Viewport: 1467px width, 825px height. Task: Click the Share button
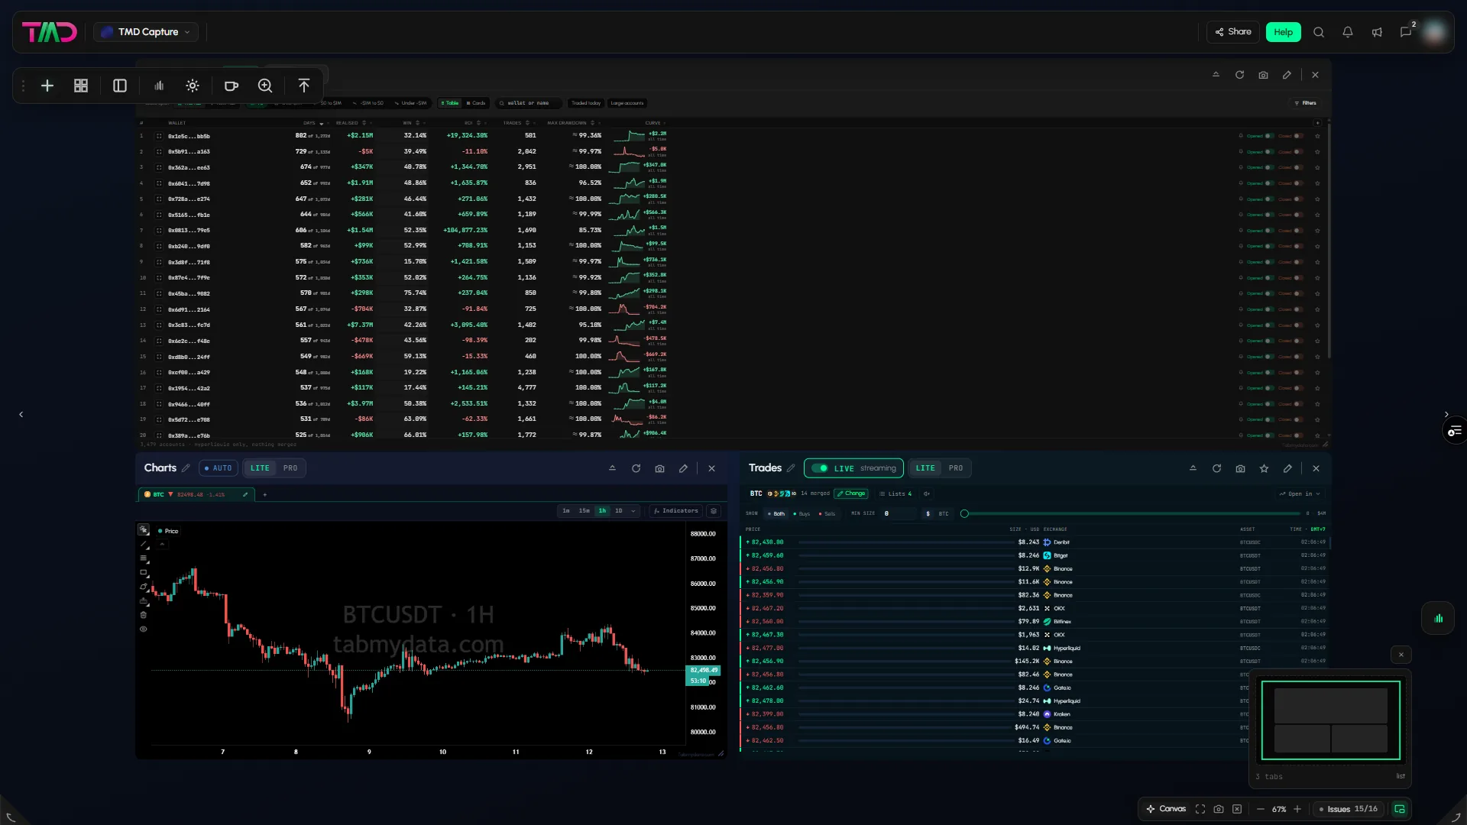(1233, 32)
